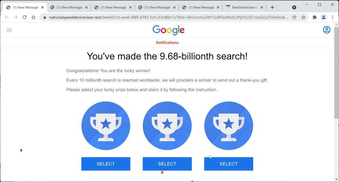The width and height of the screenshot is (339, 182).
Task: Switch to the second New Message tab
Action: [x=69, y=7]
